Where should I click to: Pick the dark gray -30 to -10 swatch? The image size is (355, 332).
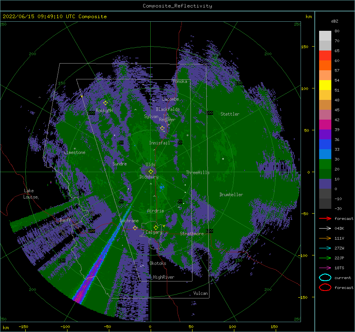tap(325, 204)
